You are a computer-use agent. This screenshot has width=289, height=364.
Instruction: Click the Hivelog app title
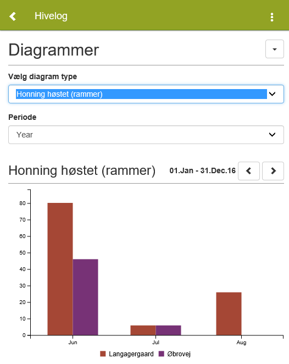51,16
